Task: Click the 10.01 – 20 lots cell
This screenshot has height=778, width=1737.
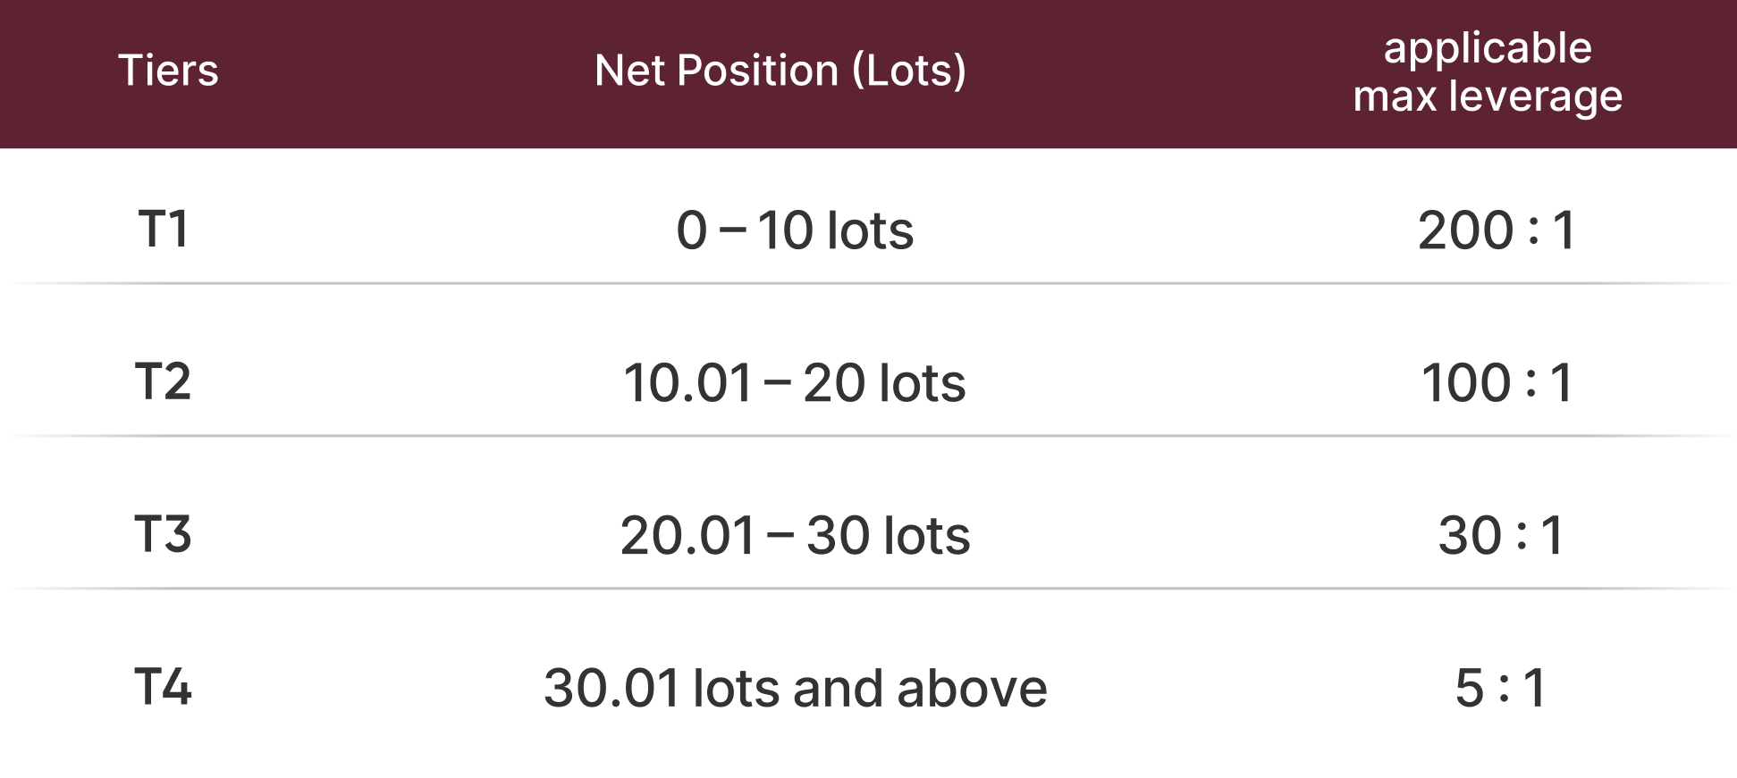Action: click(795, 383)
